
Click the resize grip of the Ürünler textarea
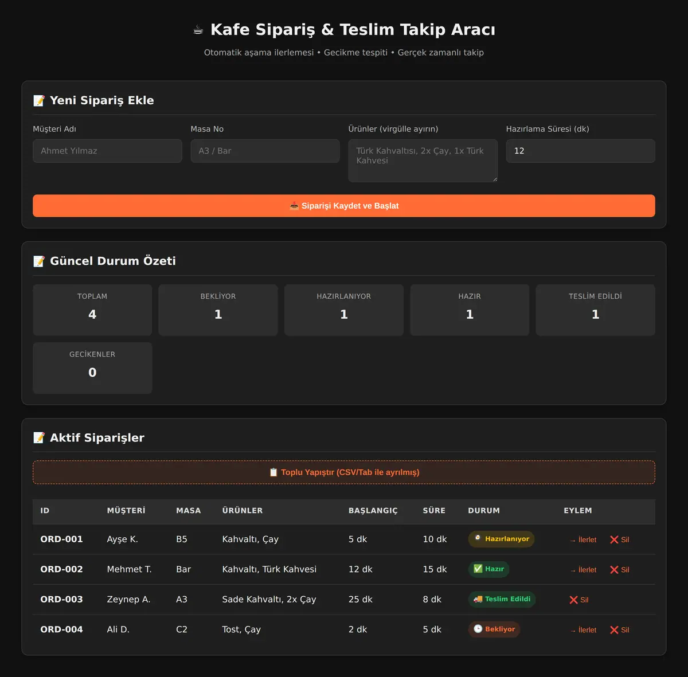pyautogui.click(x=494, y=179)
